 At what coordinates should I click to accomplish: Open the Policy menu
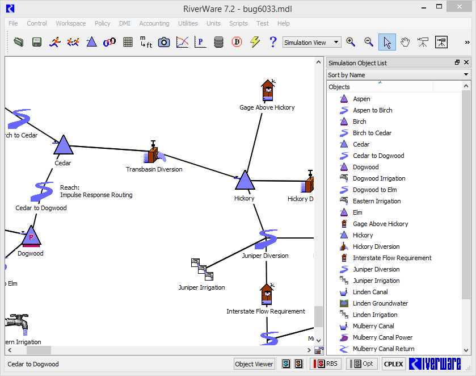102,23
